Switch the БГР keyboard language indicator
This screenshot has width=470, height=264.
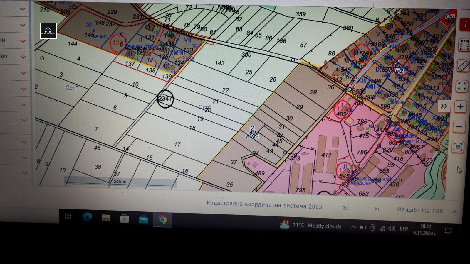coord(404,229)
